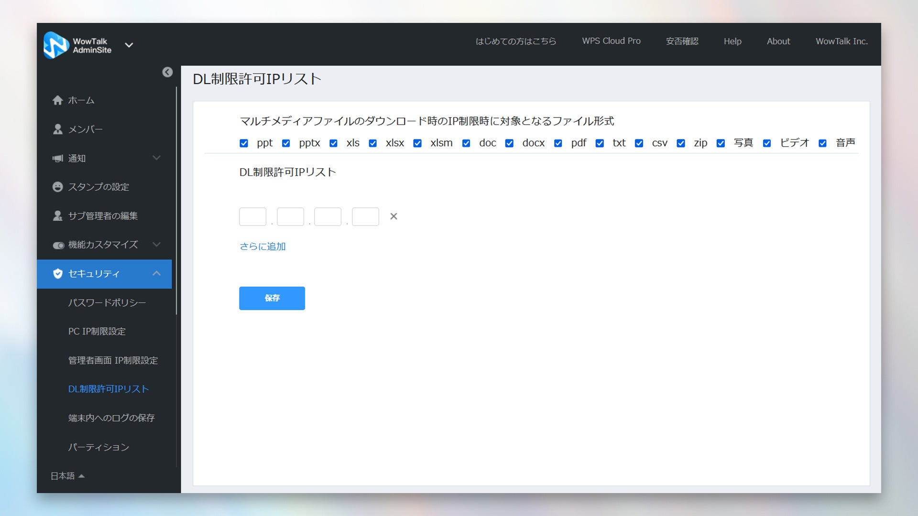Viewport: 918px width, 516px height.
Task: Open the PC IP制限設定 menu item
Action: click(97, 332)
